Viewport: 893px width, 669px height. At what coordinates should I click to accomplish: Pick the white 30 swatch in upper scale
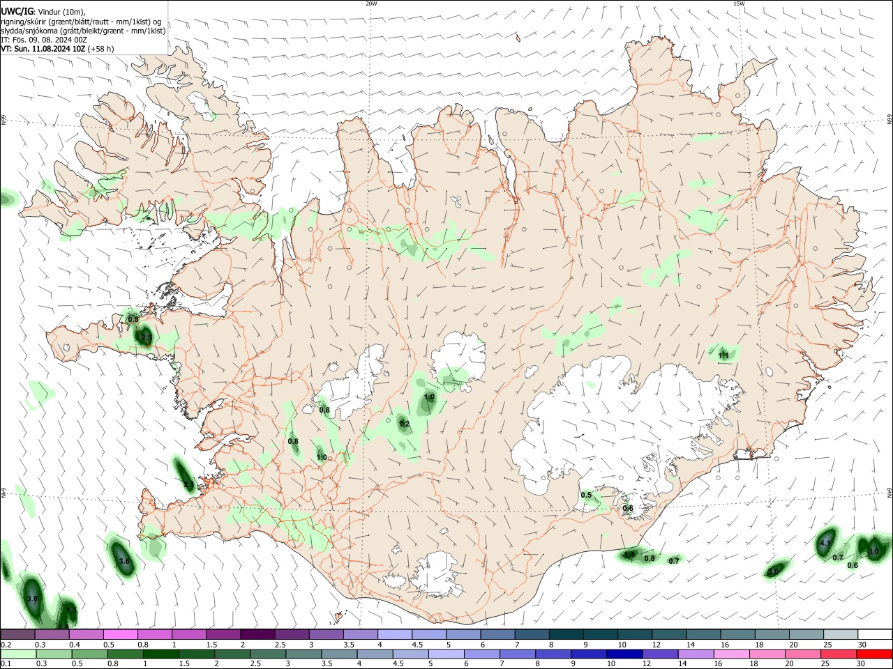[x=875, y=634]
